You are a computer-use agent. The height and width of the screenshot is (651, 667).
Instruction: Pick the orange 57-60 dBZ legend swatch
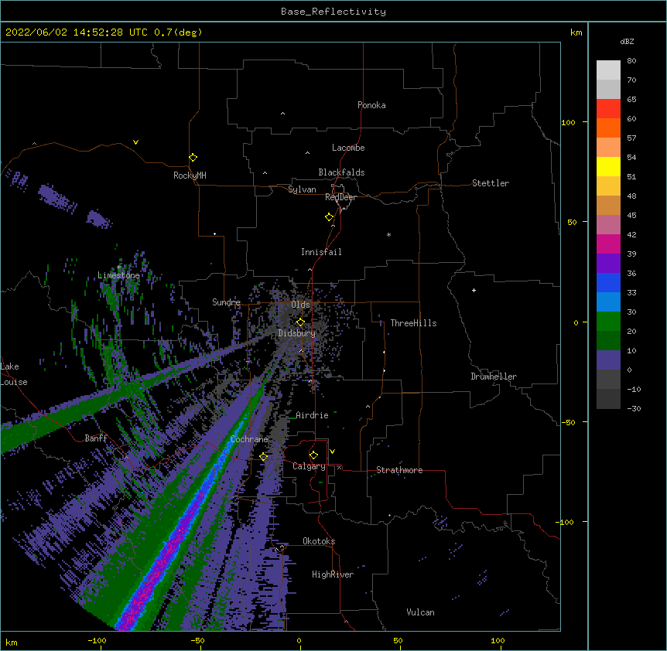[608, 128]
